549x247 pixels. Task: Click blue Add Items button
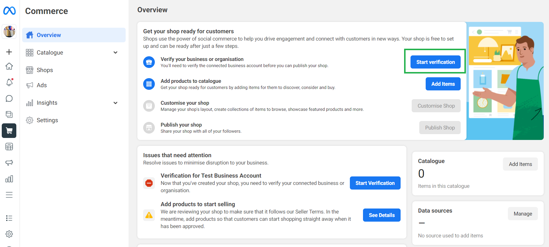coord(443,84)
